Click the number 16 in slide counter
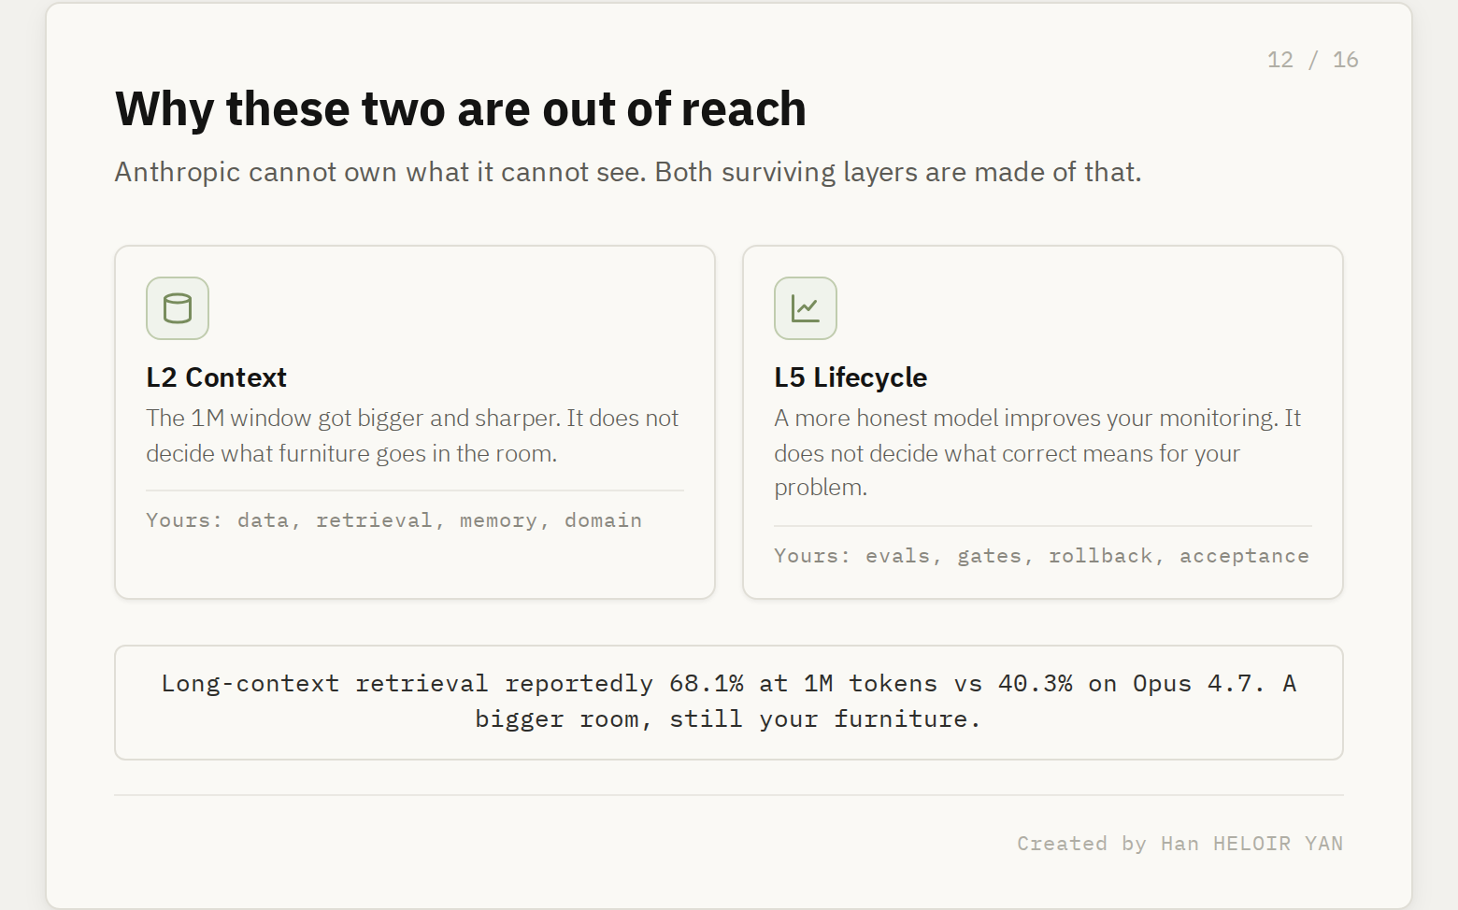 pos(1346,60)
